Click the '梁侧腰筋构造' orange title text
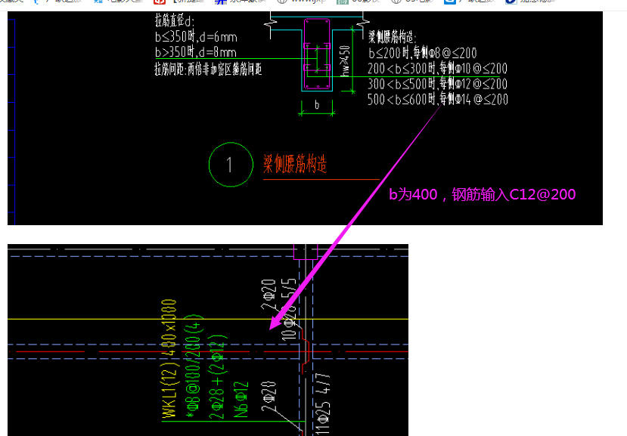 pyautogui.click(x=295, y=164)
